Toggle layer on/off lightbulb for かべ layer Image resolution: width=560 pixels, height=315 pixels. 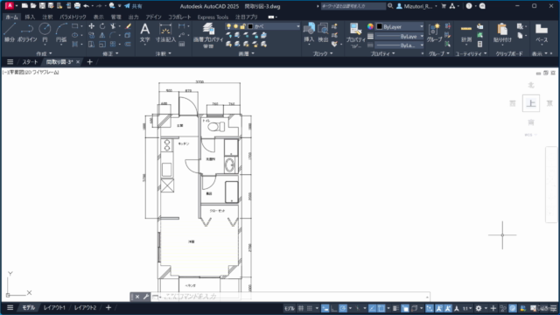point(228,26)
